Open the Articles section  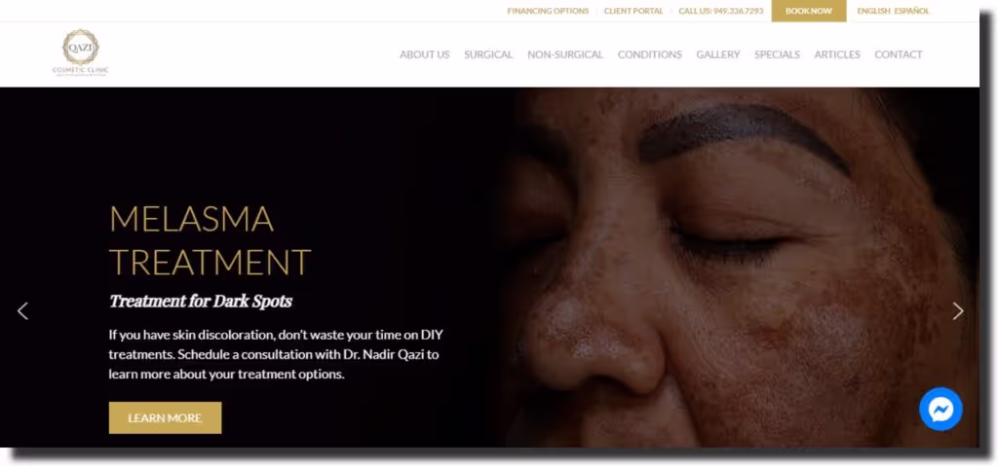(x=837, y=54)
